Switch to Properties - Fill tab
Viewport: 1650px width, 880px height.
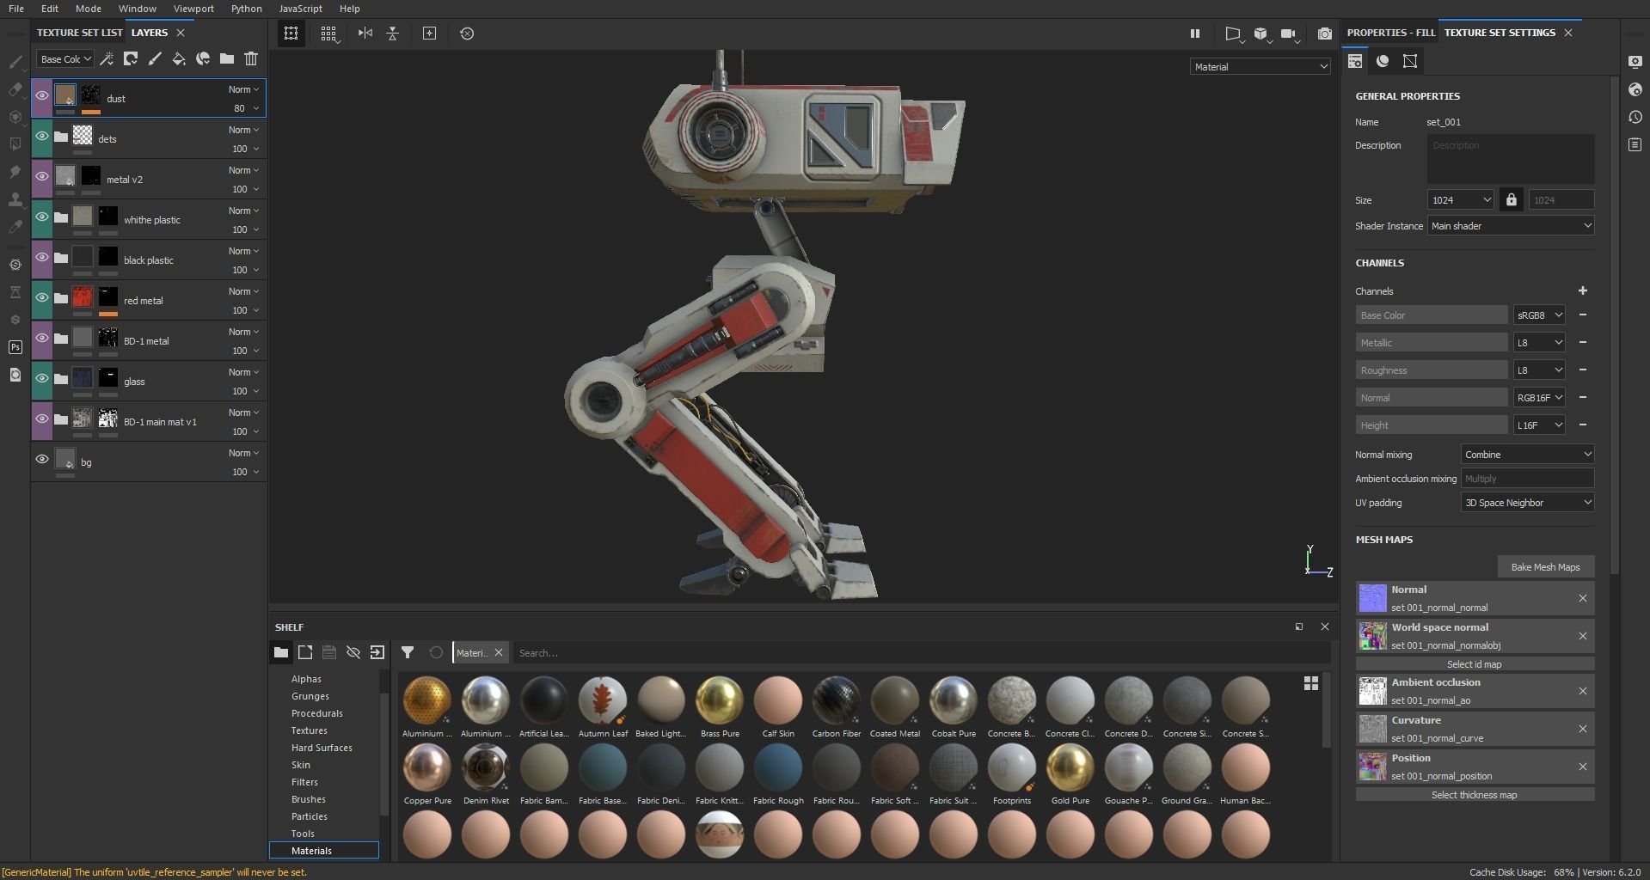pos(1390,33)
